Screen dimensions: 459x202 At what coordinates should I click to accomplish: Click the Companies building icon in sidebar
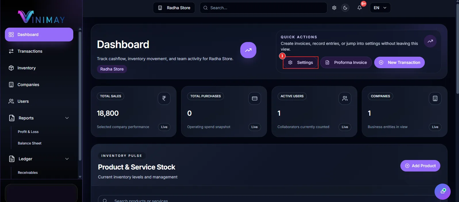pyautogui.click(x=11, y=85)
